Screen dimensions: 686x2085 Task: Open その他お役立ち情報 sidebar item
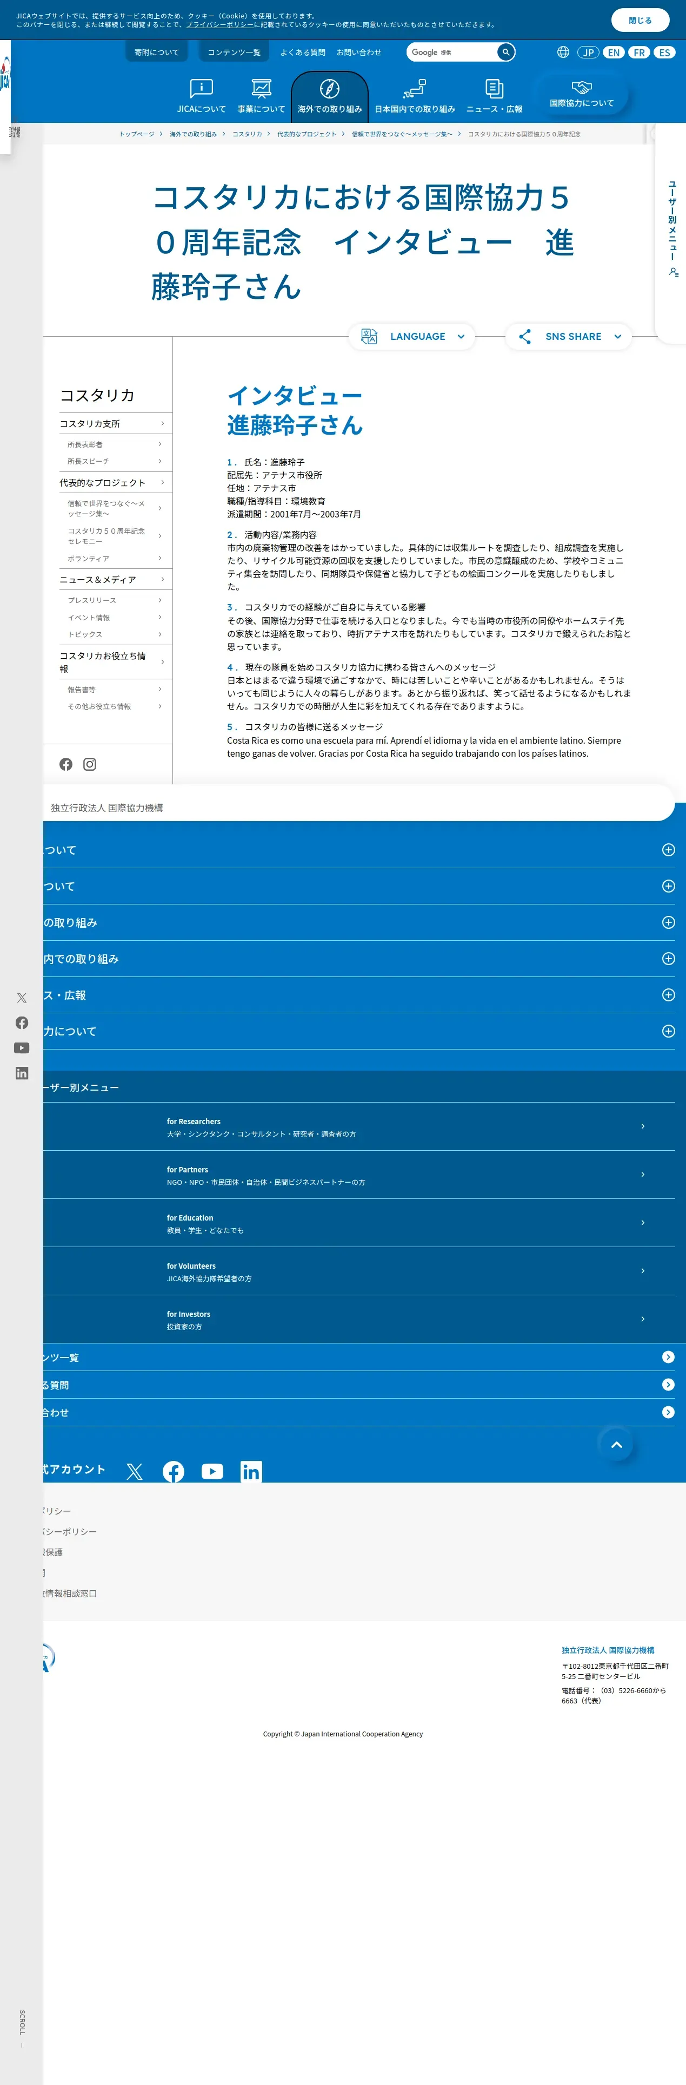pos(115,706)
